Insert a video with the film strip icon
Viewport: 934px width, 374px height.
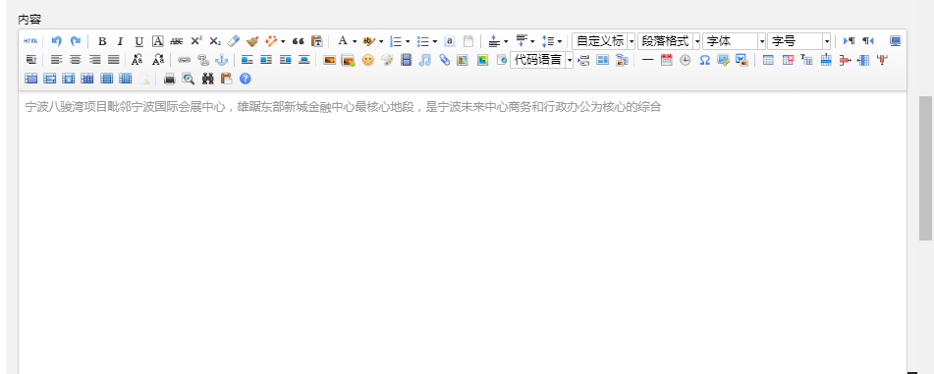pyautogui.click(x=406, y=60)
